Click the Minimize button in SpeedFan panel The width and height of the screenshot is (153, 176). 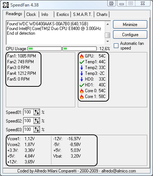pyautogui.click(x=130, y=25)
